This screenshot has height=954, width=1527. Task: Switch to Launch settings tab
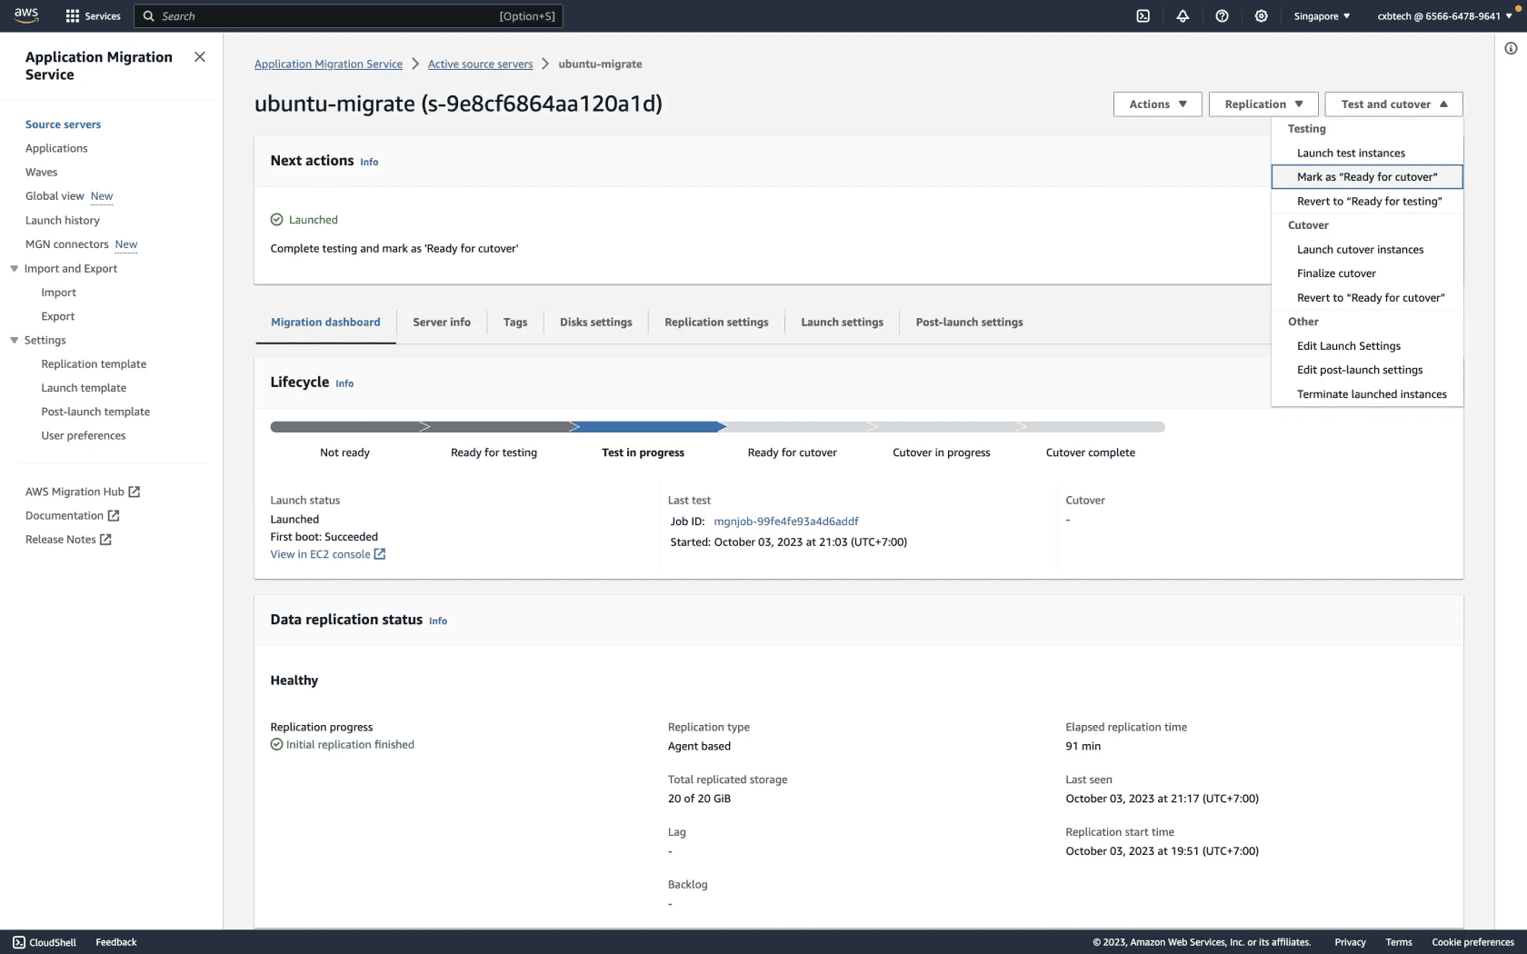pos(842,323)
